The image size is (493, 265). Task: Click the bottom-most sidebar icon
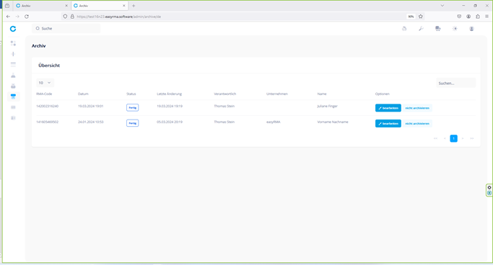click(x=13, y=118)
